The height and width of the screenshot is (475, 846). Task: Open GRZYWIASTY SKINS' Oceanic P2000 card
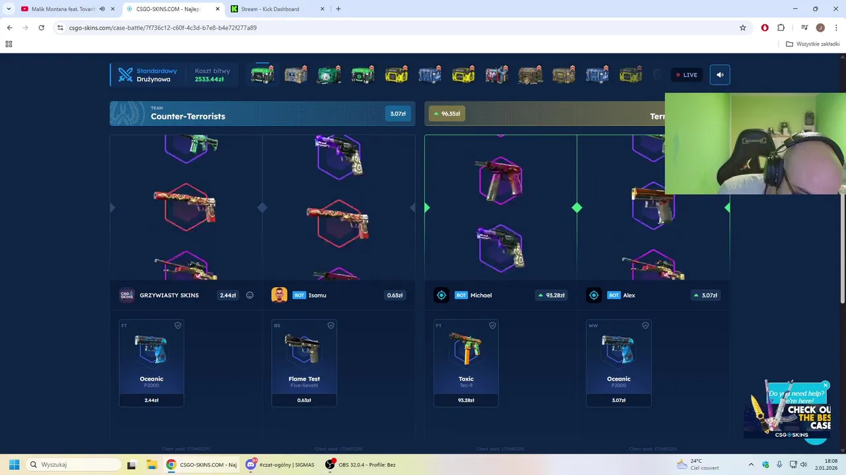click(151, 364)
